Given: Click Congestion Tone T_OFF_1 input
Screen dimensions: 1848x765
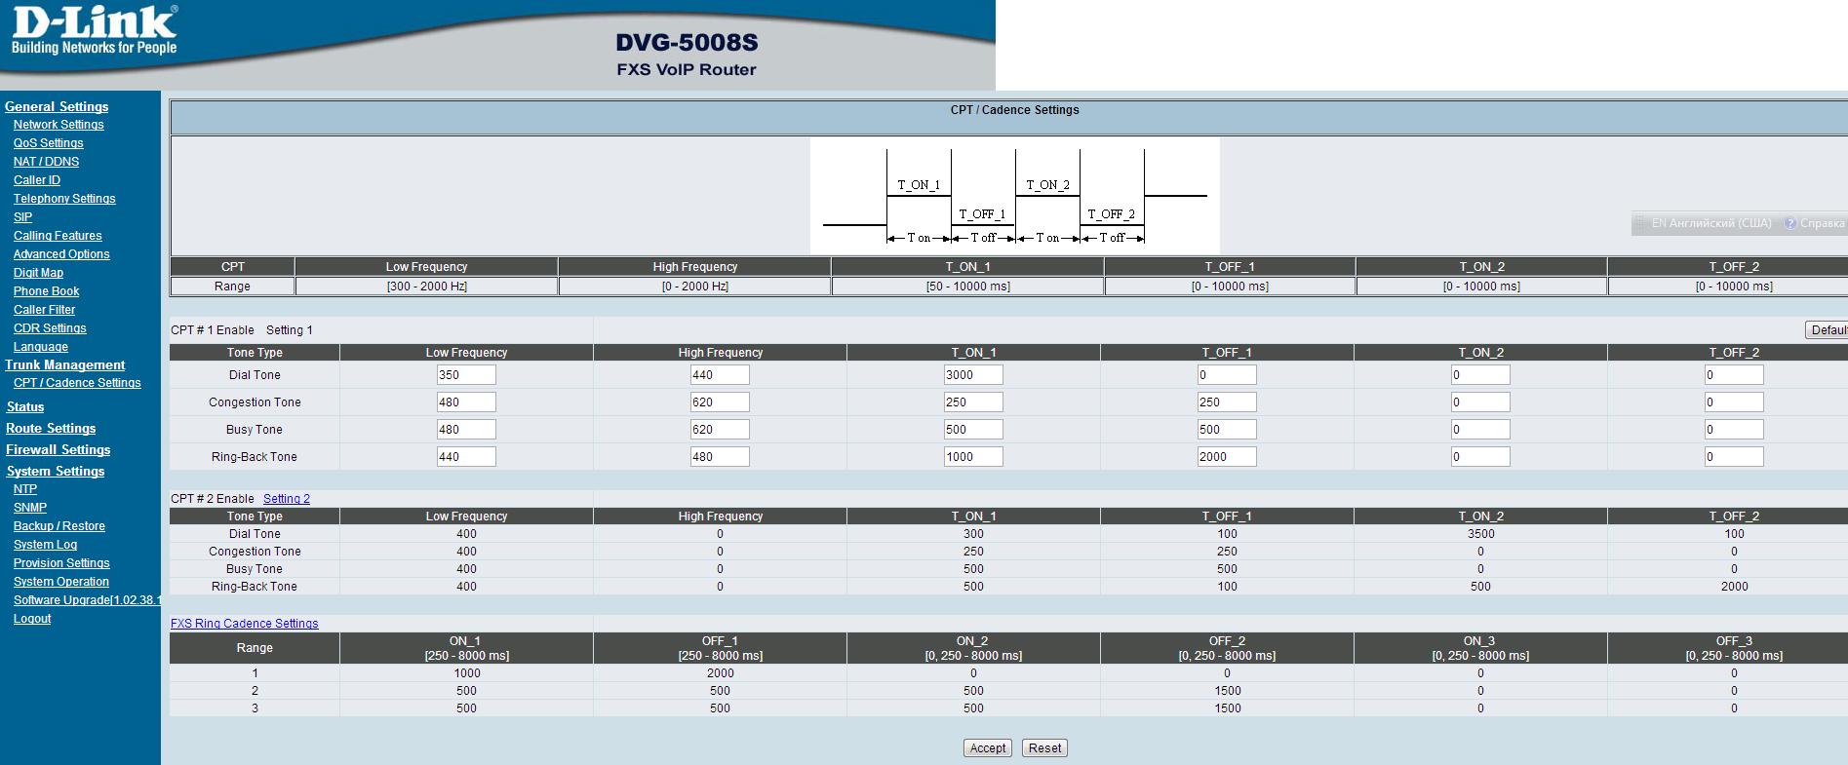Looking at the screenshot, I should click(1227, 402).
